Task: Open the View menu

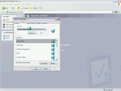Action: [x=11, y=4]
